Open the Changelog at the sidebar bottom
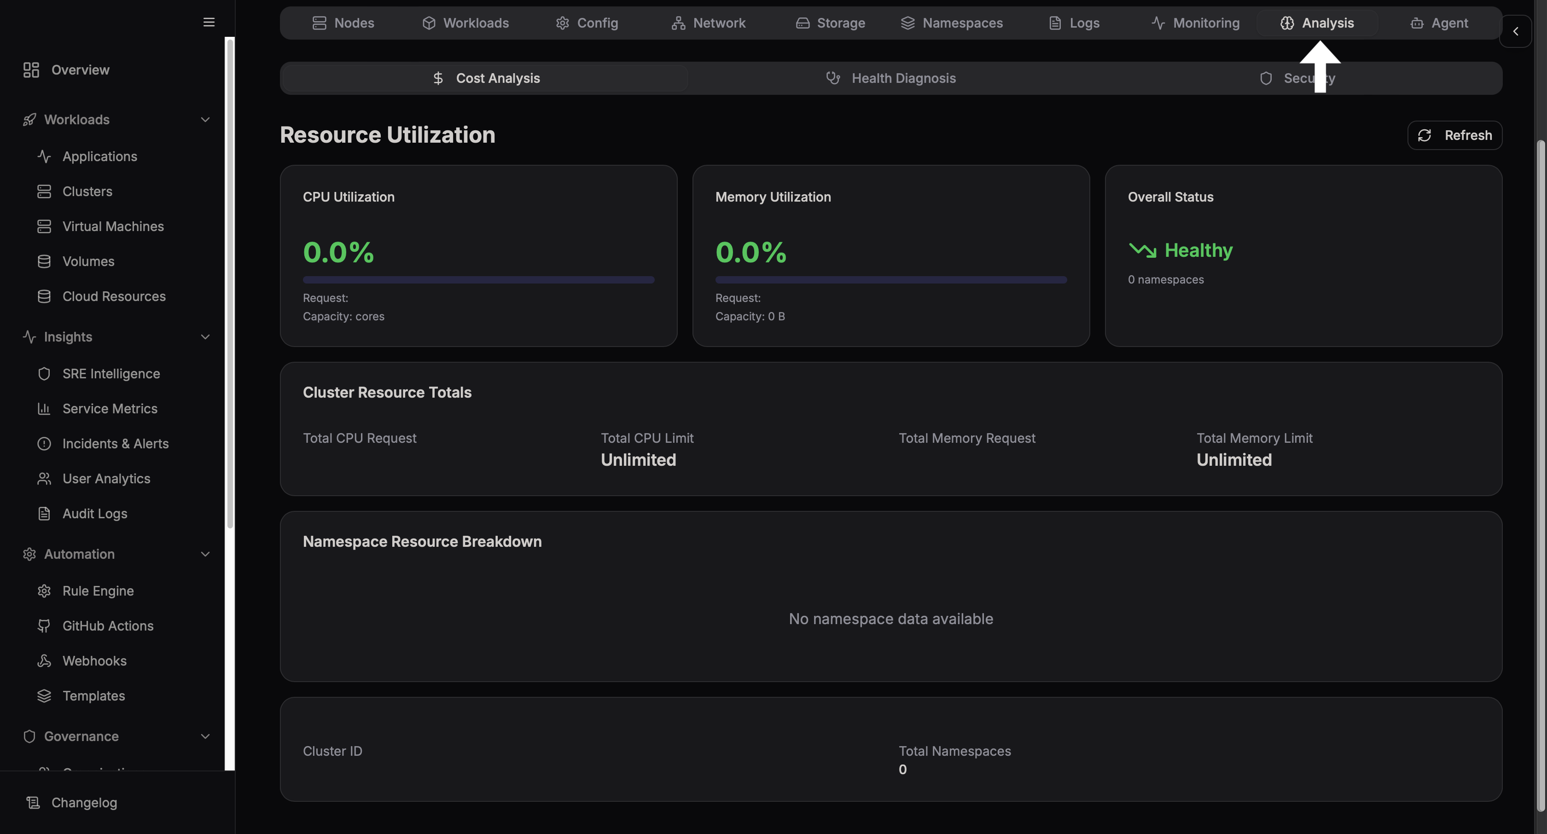The height and width of the screenshot is (834, 1547). [x=83, y=802]
